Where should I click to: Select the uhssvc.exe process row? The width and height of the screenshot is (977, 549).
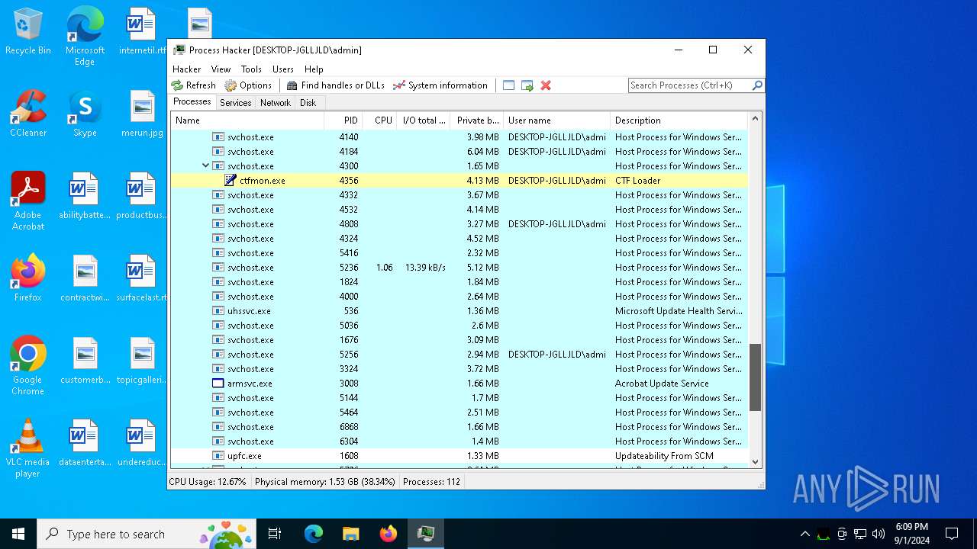(459, 311)
